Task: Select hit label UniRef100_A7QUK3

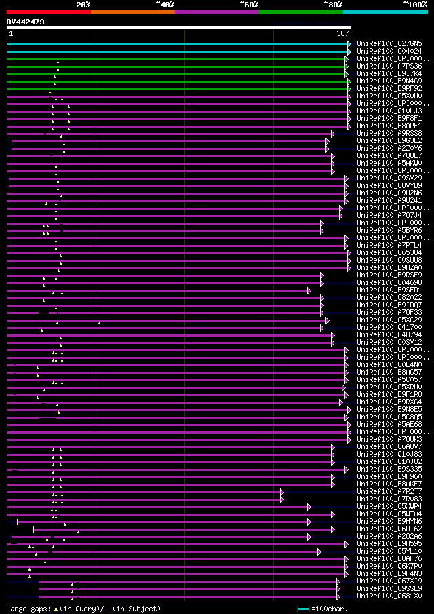Action: (389, 440)
